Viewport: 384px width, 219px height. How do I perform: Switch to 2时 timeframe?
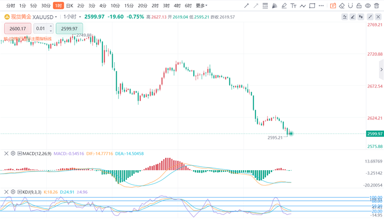[155, 5]
